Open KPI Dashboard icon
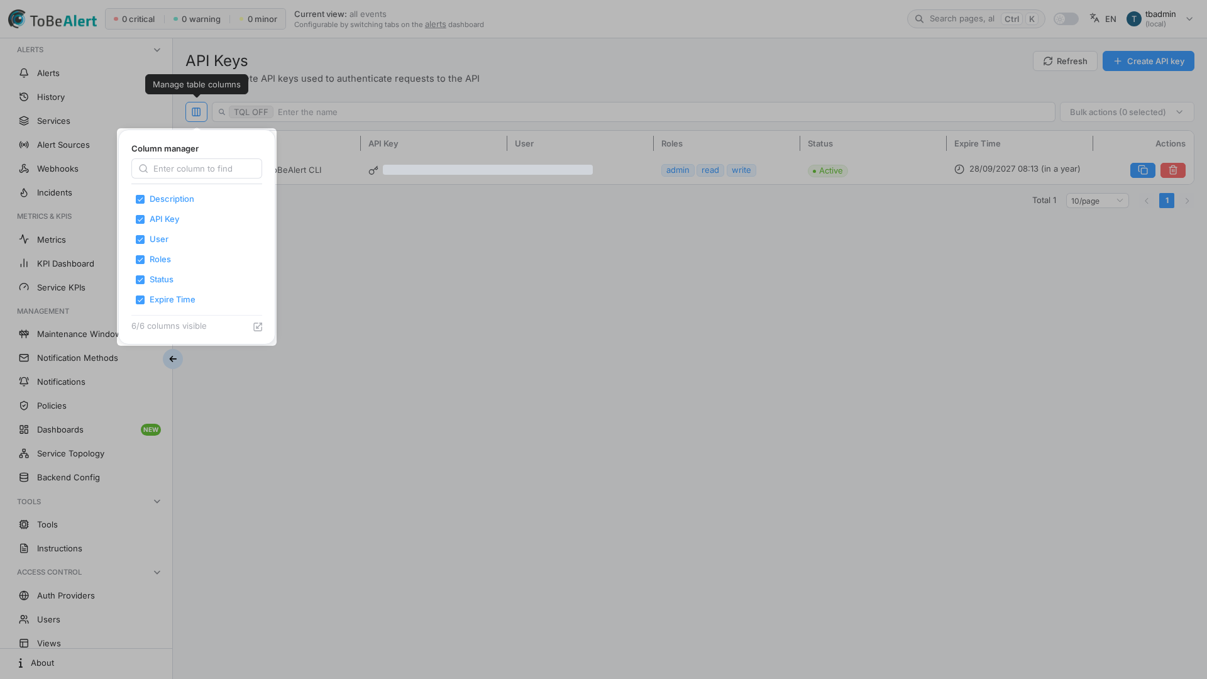Screen dimensions: 1207x679 pos(24,263)
